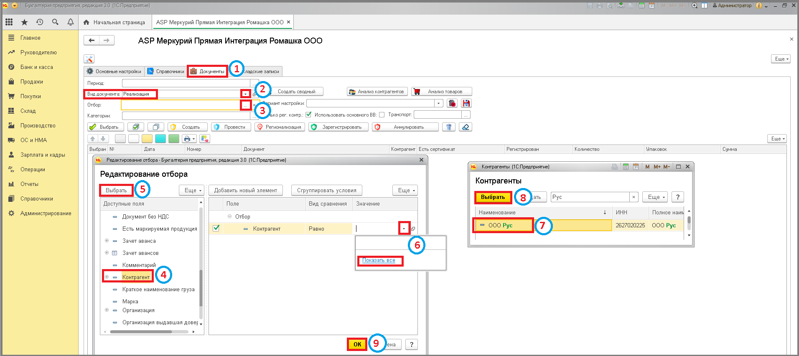Close the ASP Меркурий tab with x

(x=288, y=22)
